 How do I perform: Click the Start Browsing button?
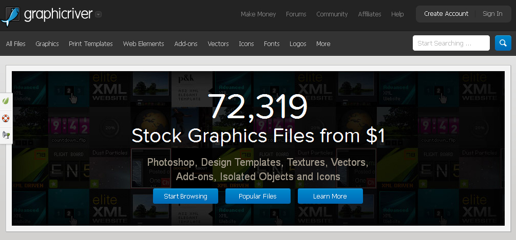[x=185, y=196]
